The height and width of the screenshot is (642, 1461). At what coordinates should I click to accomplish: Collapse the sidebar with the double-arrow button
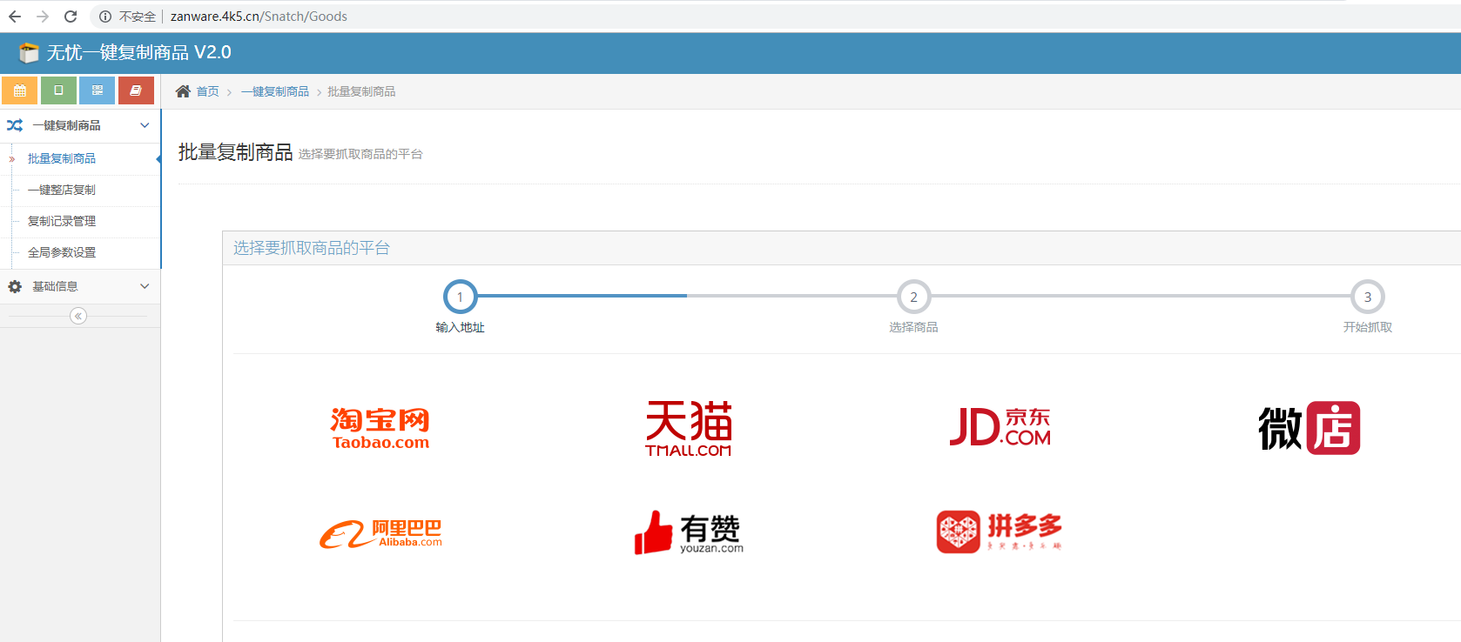tap(78, 316)
